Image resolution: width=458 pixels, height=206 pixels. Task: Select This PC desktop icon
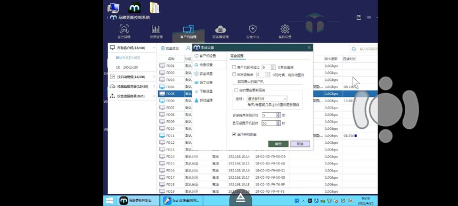[x=113, y=8]
